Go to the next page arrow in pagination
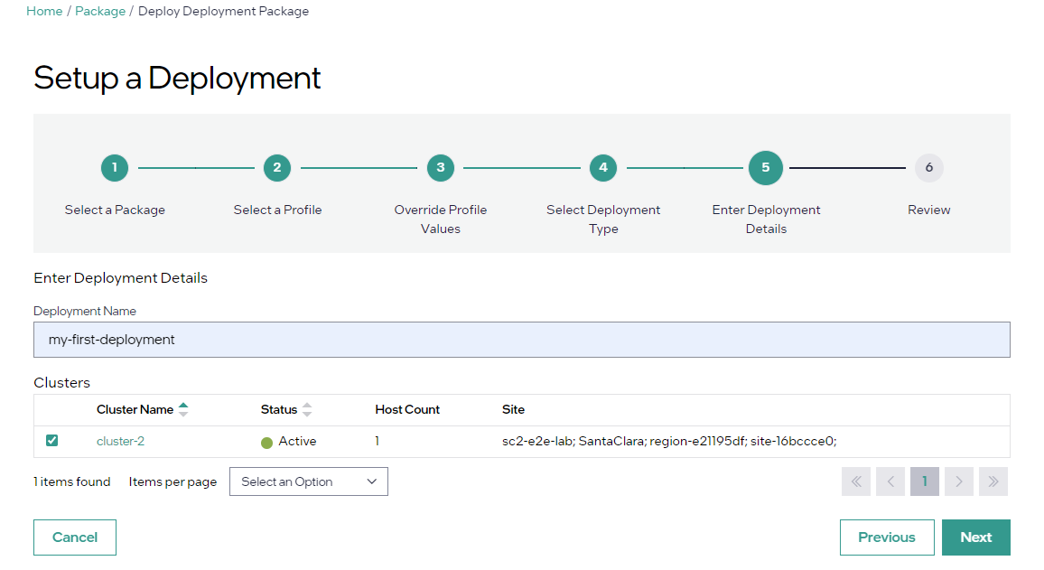 click(959, 481)
